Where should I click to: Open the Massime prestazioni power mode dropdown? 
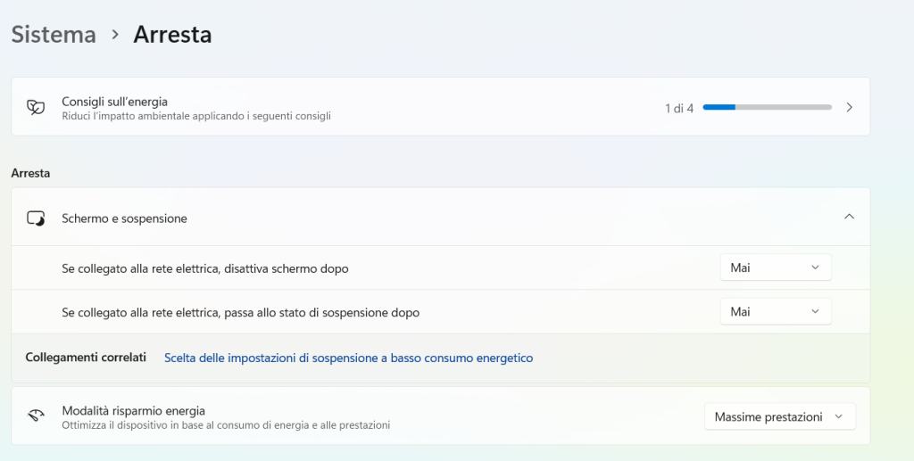(779, 416)
